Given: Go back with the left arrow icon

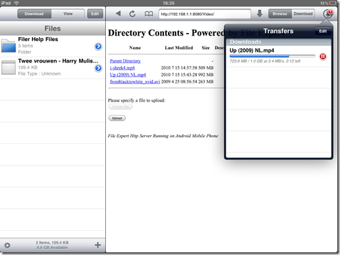Looking at the screenshot, I should pos(118,13).
